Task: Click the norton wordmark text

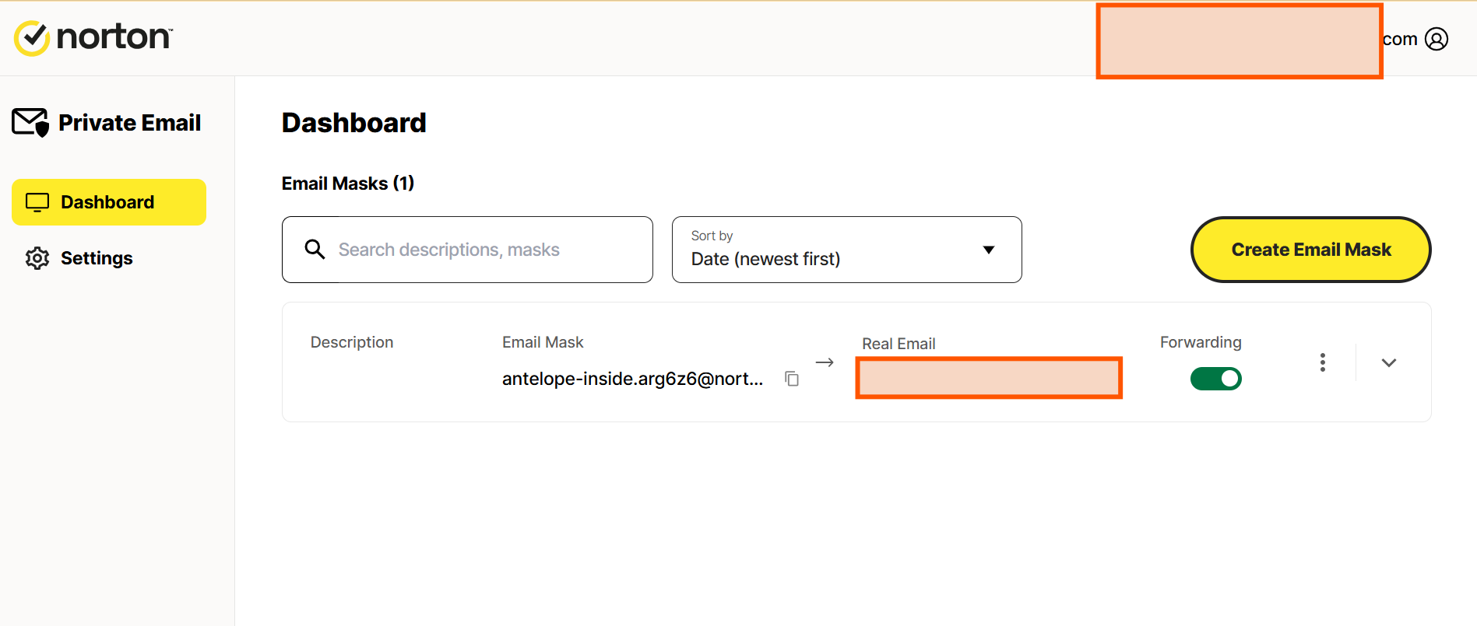Action: tap(114, 37)
